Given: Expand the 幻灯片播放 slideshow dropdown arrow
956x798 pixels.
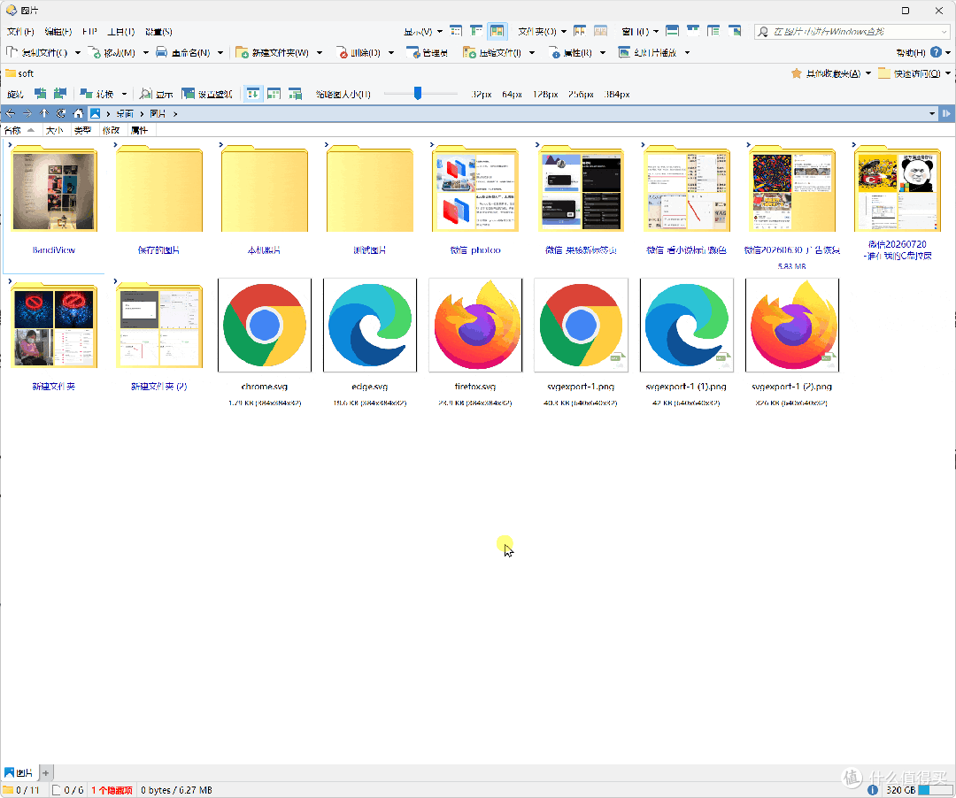Looking at the screenshot, I should pyautogui.click(x=687, y=53).
